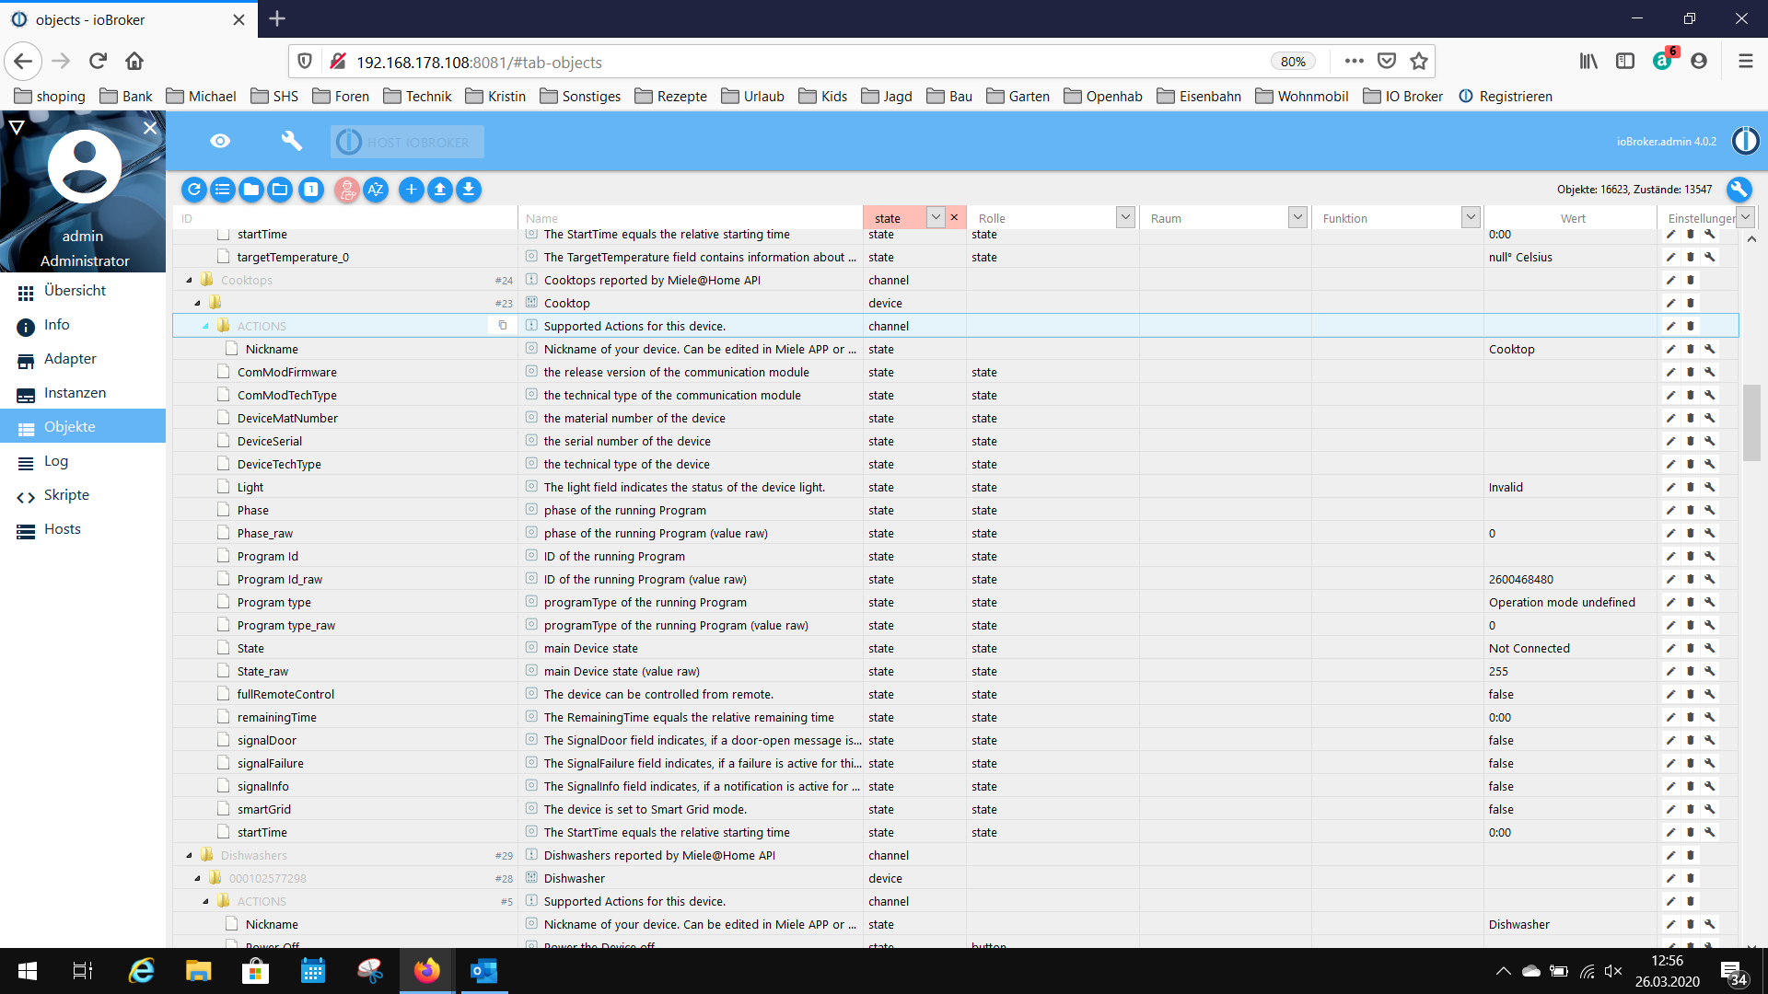Screen dimensions: 1768x994
Task: Delete the ComModFirmware object
Action: 1691,373
